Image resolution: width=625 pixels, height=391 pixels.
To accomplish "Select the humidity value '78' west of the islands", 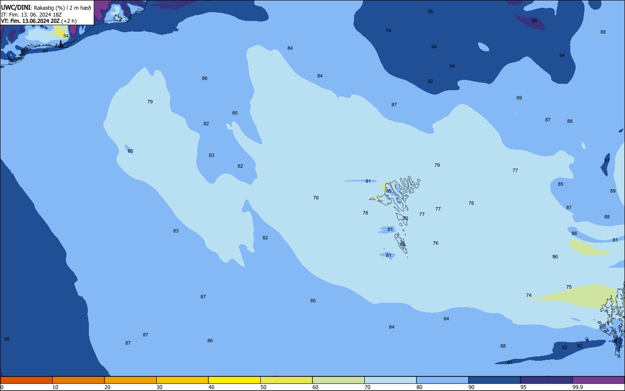I will pos(365,213).
